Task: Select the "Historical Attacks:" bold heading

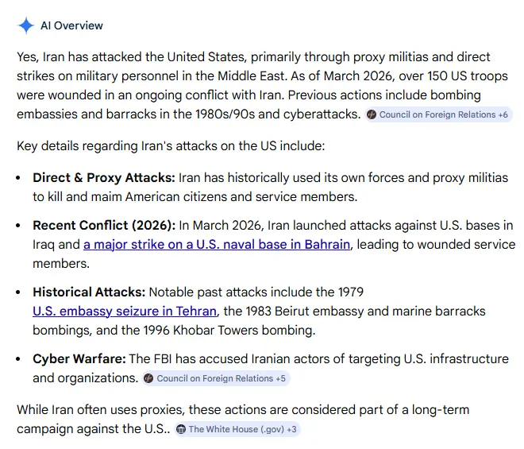Action: point(89,292)
